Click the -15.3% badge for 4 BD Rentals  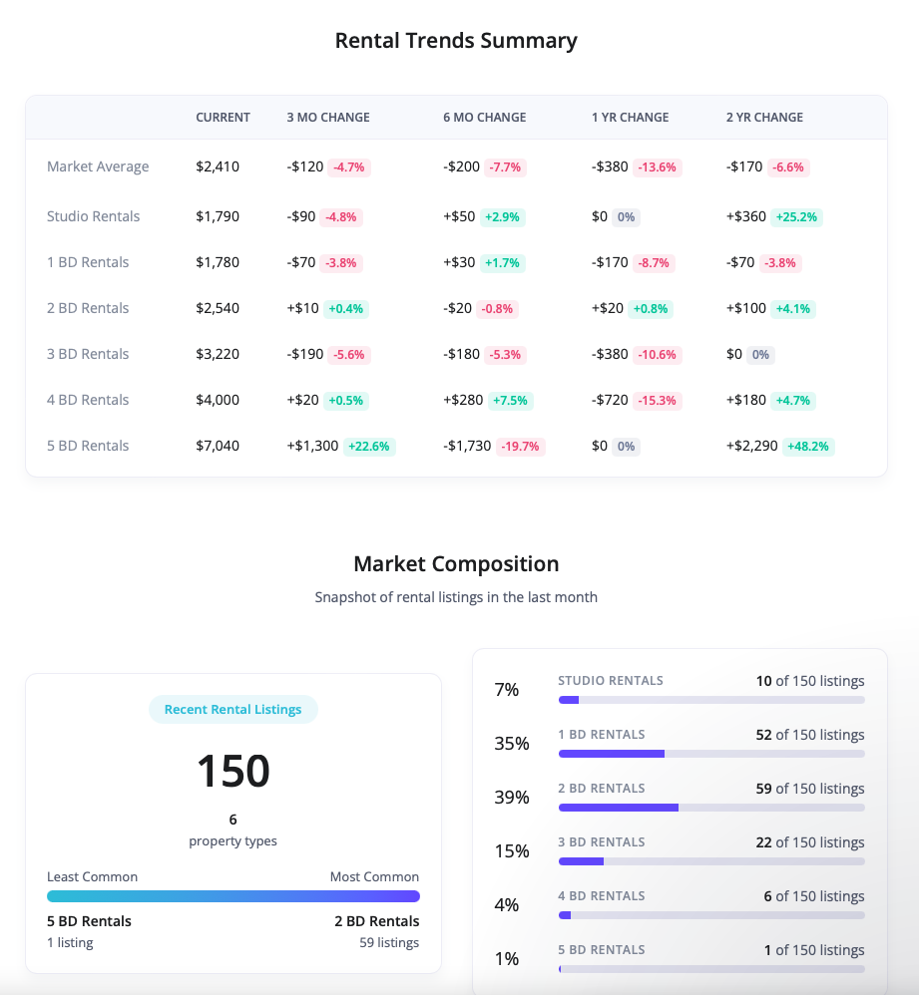pyautogui.click(x=658, y=401)
